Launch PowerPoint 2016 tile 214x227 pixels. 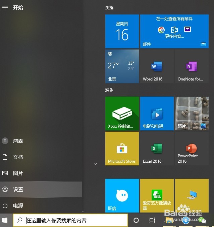coord(192,149)
